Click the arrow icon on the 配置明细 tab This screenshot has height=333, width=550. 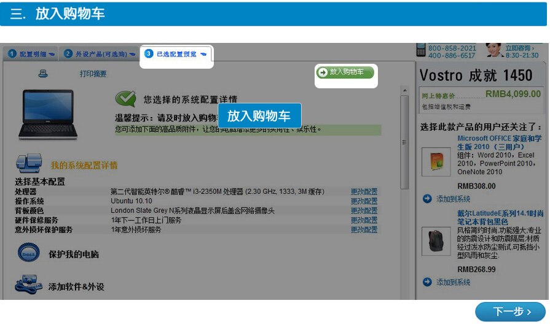coord(52,55)
